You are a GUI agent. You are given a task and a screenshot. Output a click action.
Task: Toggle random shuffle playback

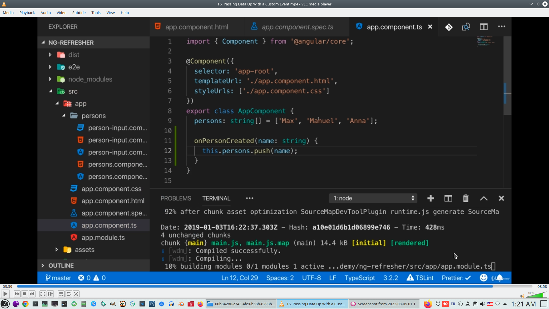[x=76, y=294]
